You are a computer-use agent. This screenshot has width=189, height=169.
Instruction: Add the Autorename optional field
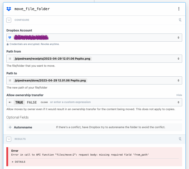pyautogui.click(x=10, y=127)
